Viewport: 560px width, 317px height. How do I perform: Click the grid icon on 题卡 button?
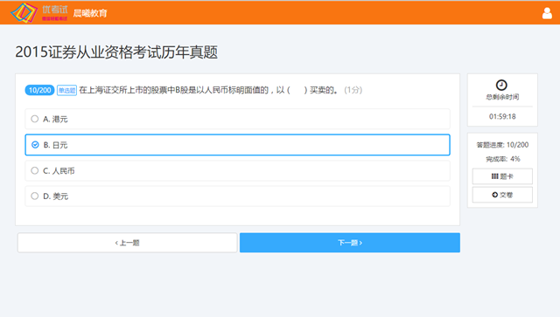click(x=494, y=176)
